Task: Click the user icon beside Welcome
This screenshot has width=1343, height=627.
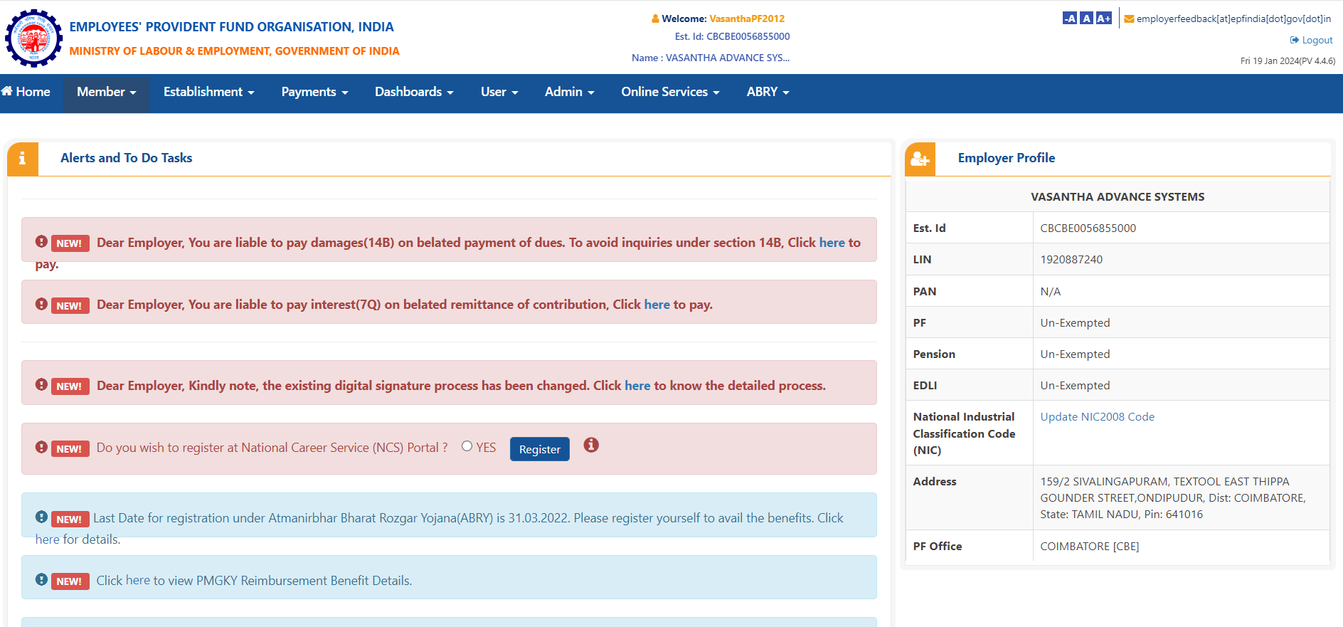Action: (x=655, y=19)
